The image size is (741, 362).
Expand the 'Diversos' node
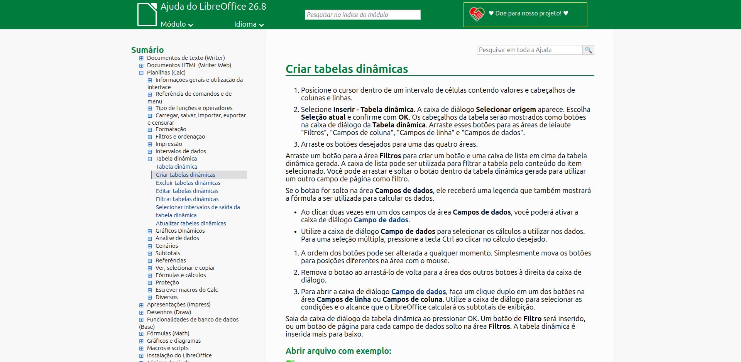click(x=150, y=298)
